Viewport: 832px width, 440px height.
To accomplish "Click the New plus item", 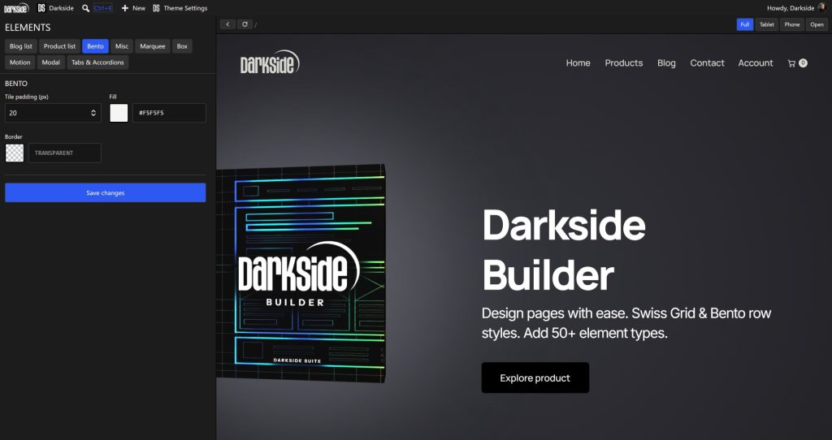I will 133,8.
